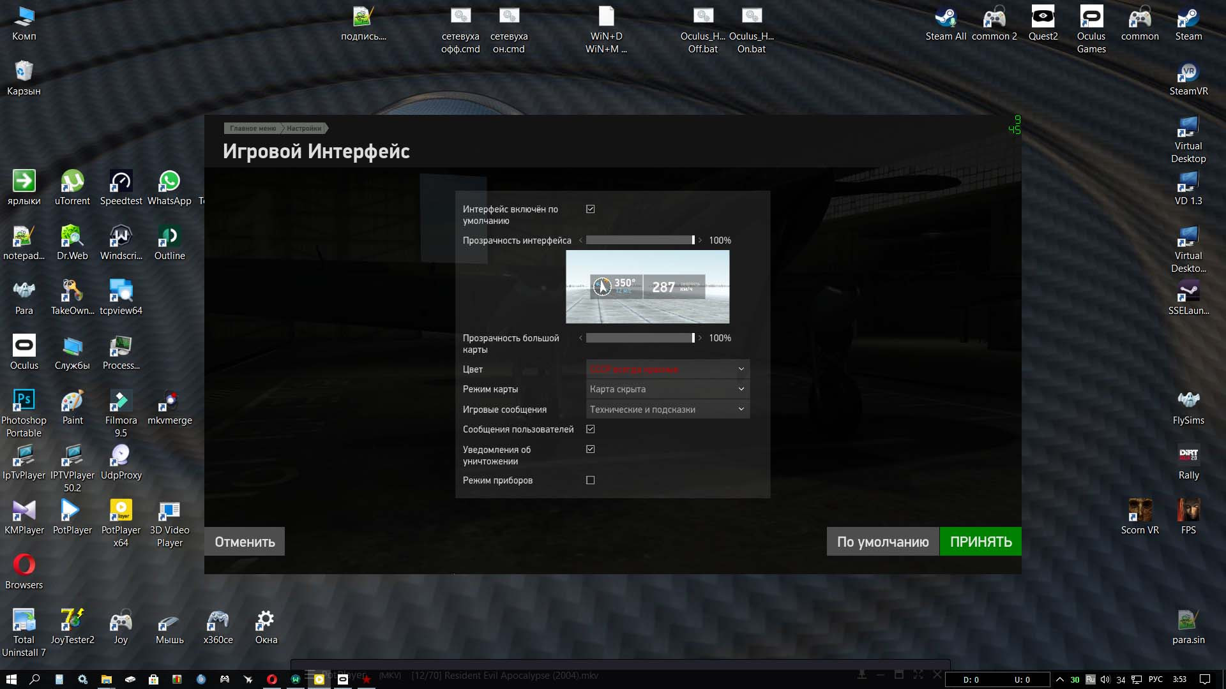Click the Opera icon in the taskbar
1226x689 pixels.
point(271,679)
